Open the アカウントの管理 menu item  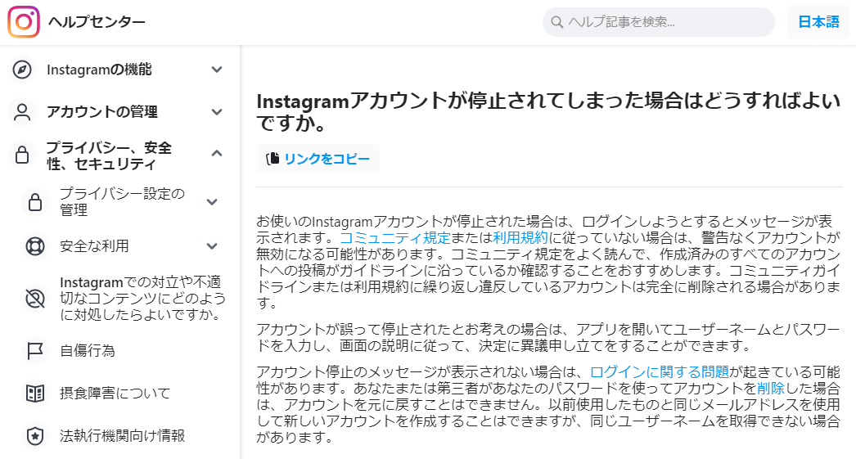102,112
